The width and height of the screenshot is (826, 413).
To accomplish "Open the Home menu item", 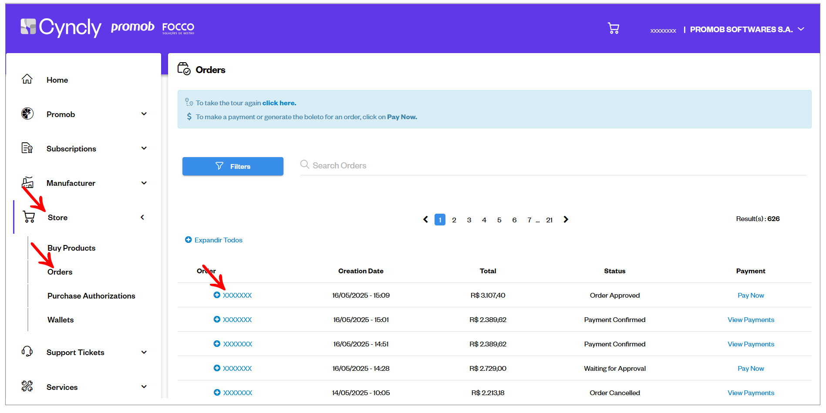I will [57, 80].
